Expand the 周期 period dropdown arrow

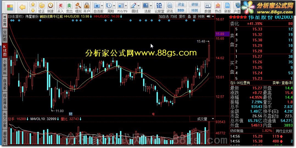point(114,6)
